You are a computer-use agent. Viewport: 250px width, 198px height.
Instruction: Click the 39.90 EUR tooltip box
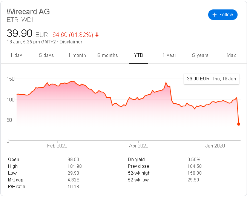(x=212, y=79)
